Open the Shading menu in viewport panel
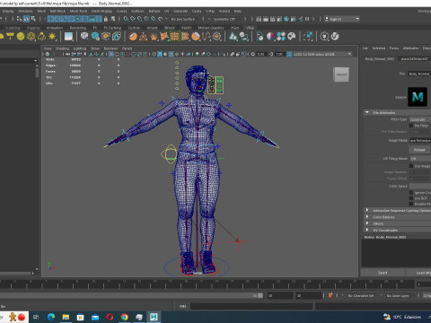431x323 pixels. click(62, 48)
